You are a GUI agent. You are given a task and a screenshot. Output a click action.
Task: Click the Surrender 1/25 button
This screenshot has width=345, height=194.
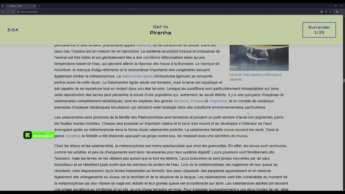point(319,30)
